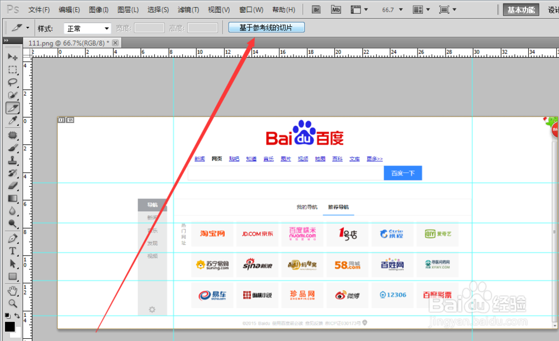Expand the toolbox with double arrow
The image size is (559, 341).
6,40
